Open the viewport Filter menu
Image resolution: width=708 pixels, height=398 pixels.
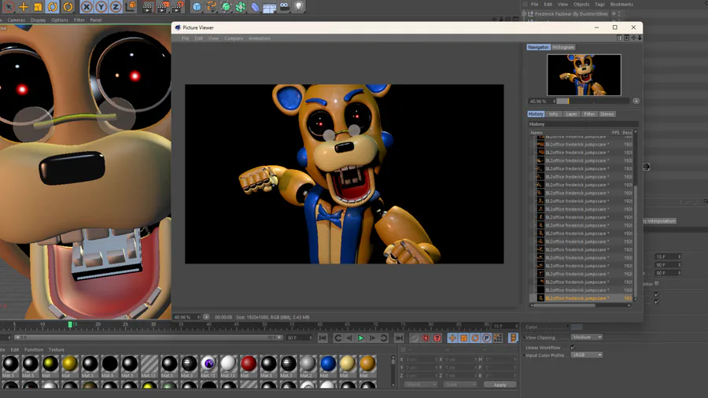[79, 20]
